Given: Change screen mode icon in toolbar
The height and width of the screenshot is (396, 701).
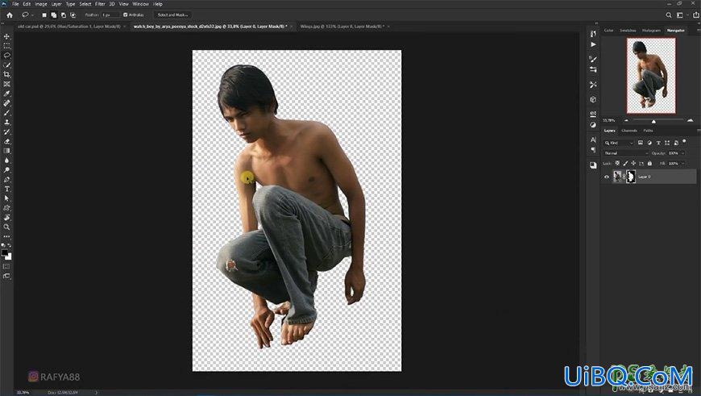Looking at the screenshot, I should coord(6,276).
